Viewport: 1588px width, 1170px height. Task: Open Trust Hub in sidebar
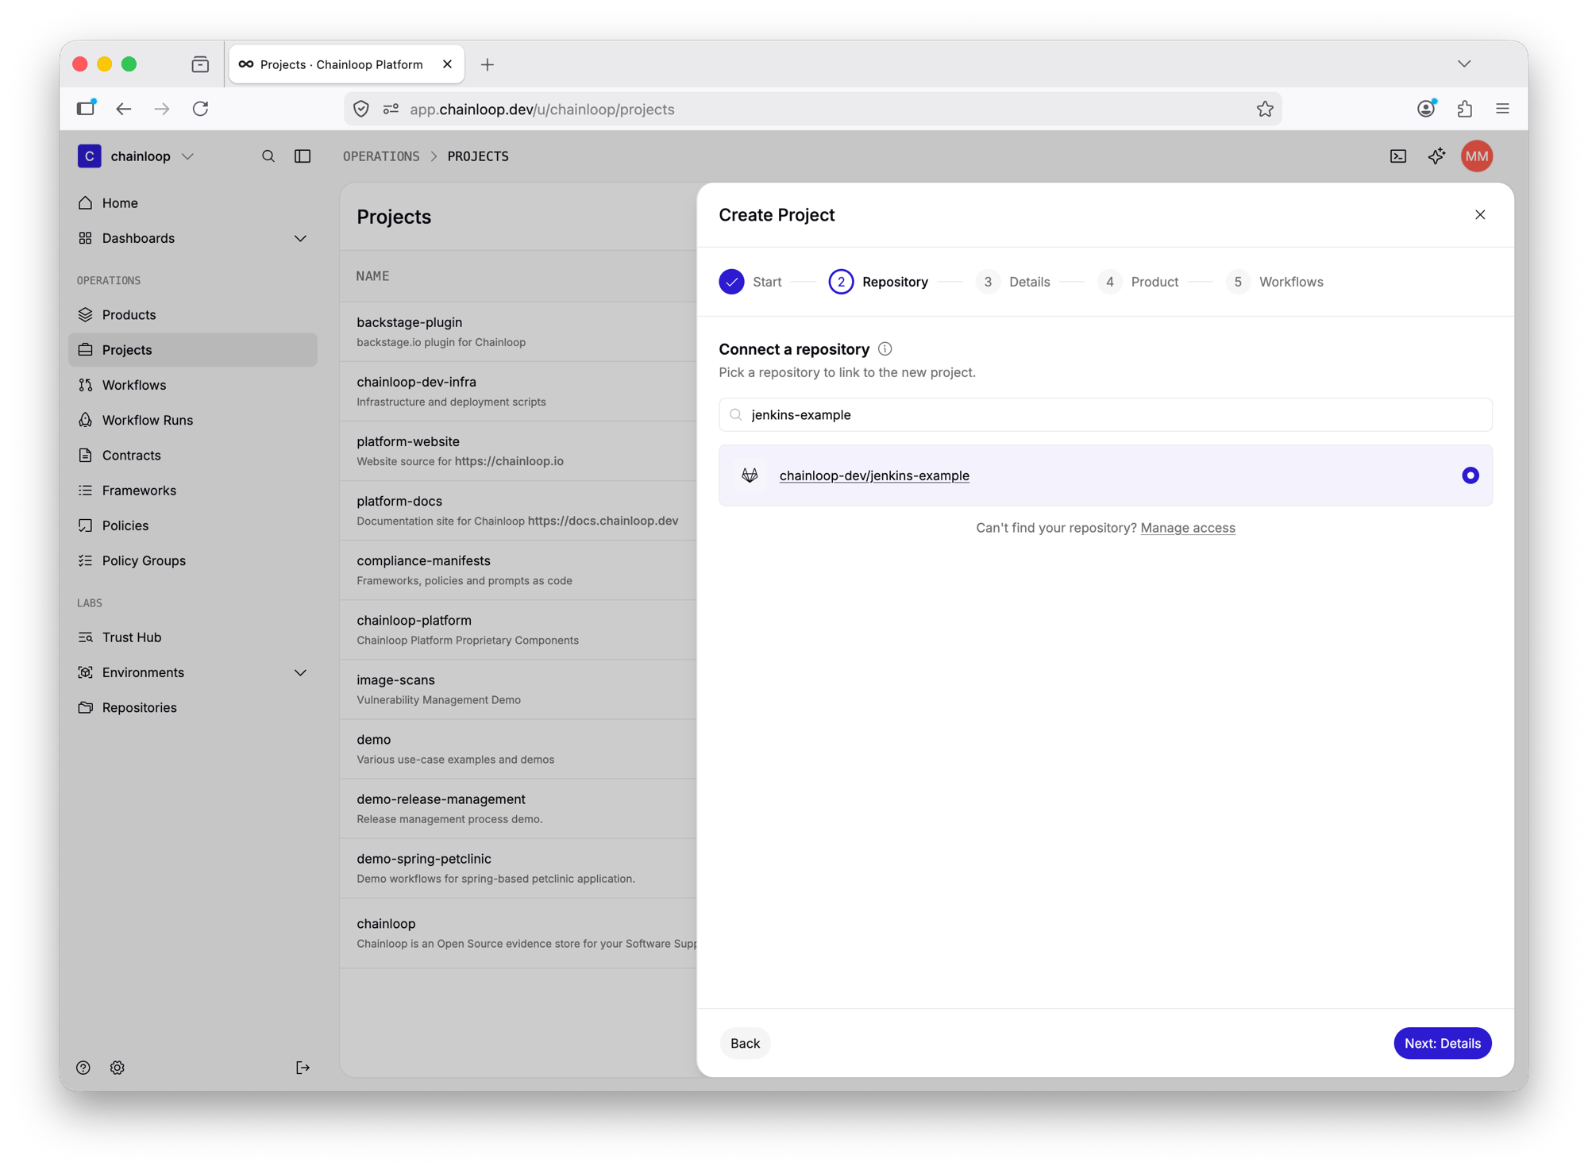(192, 637)
